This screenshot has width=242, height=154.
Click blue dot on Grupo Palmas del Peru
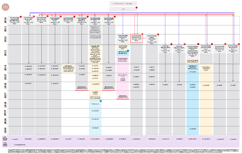(x=128, y=51)
